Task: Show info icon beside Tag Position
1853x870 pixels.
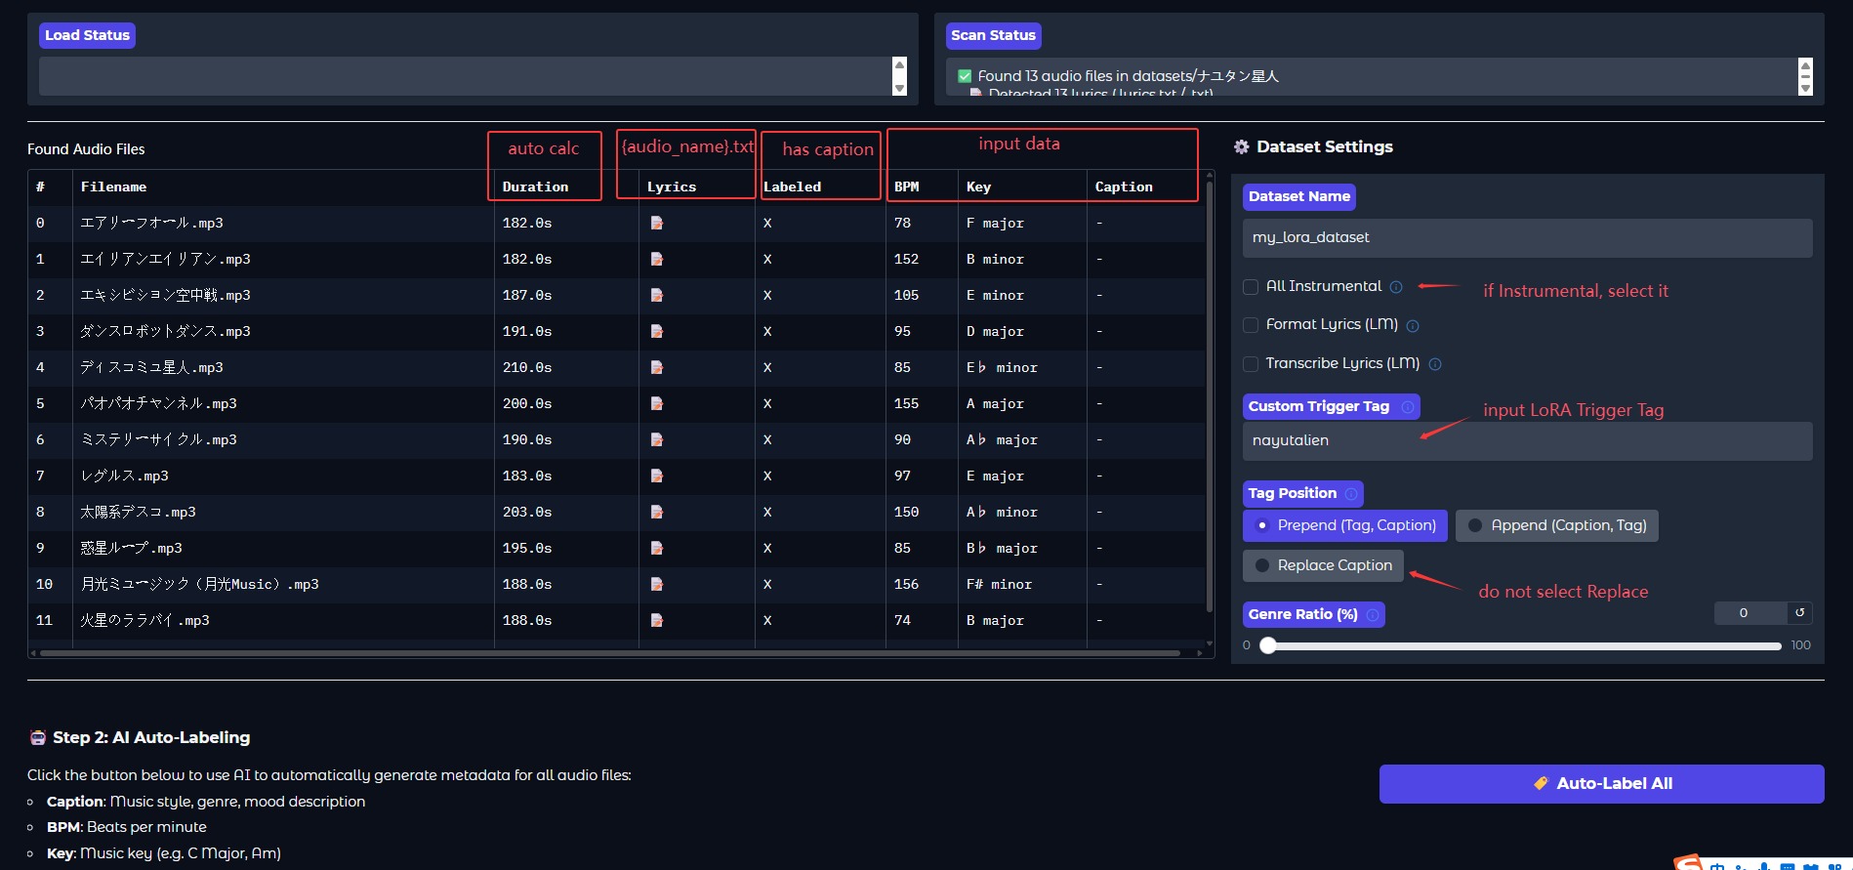Action: pos(1351,494)
